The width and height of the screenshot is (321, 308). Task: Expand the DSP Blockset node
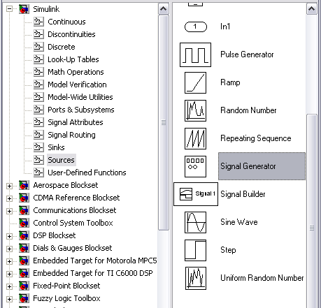click(9, 236)
